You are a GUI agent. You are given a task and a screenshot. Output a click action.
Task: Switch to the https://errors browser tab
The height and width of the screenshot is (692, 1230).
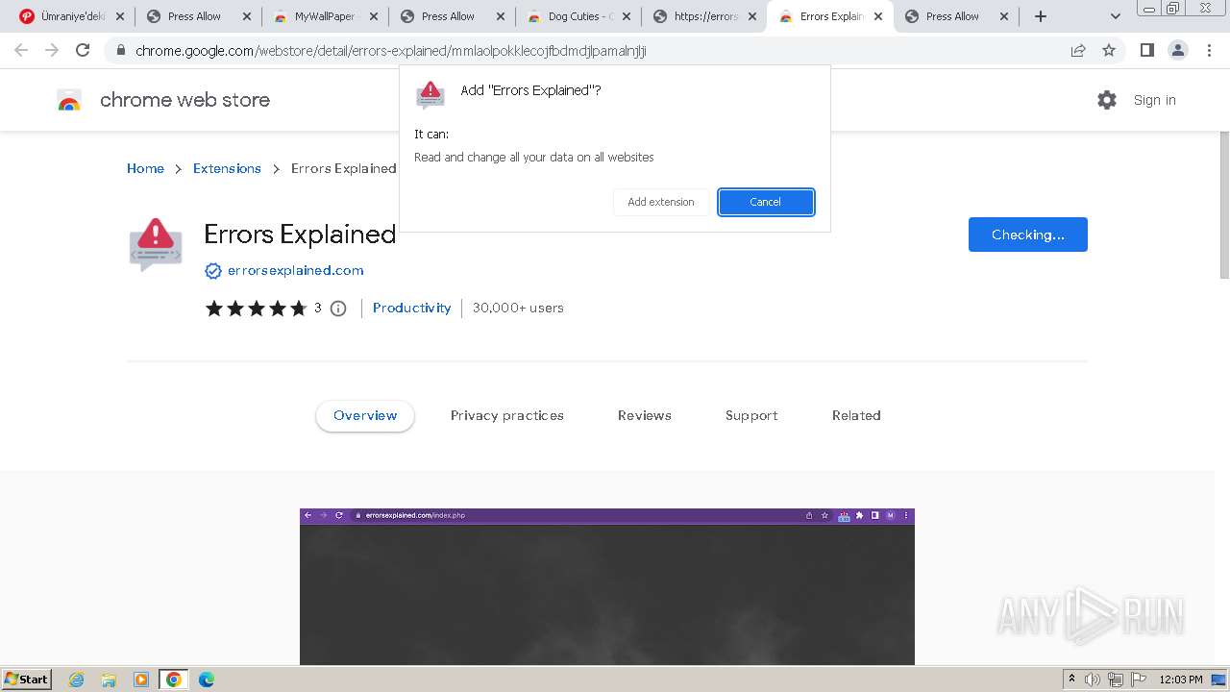coord(705,16)
